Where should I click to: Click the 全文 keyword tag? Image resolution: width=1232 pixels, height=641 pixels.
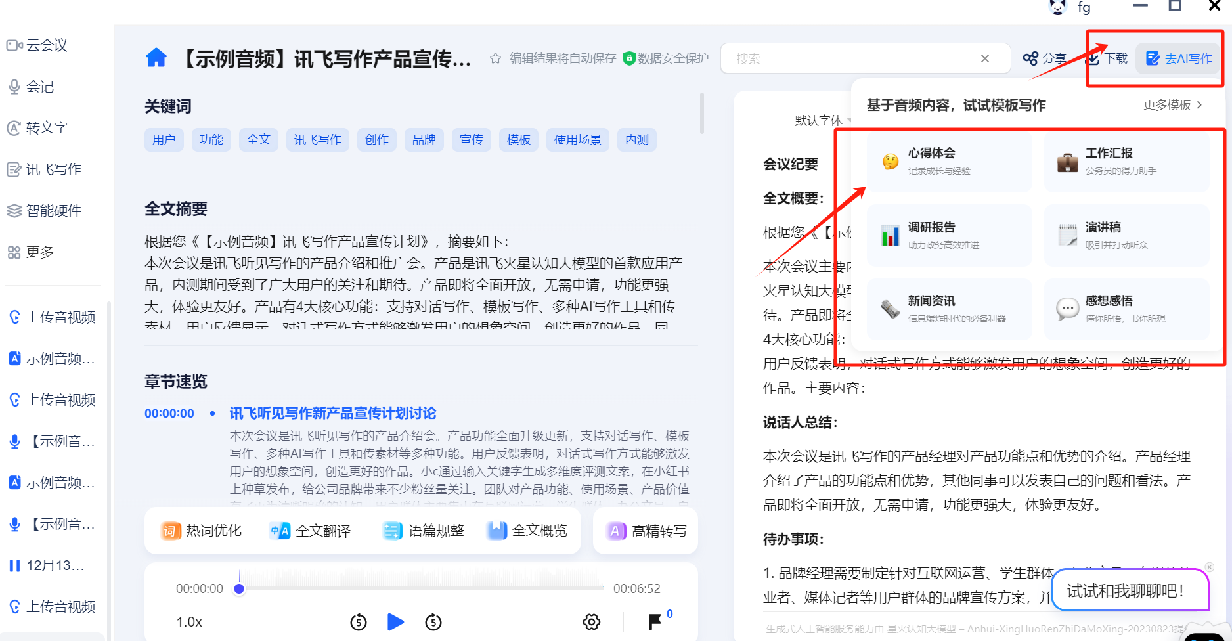click(259, 140)
